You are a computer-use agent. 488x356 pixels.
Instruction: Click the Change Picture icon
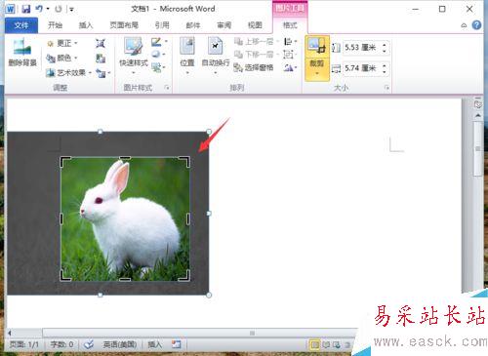[101, 59]
